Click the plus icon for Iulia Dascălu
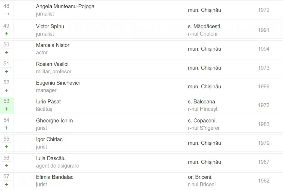This screenshot has width=283, height=191. (x=6, y=166)
